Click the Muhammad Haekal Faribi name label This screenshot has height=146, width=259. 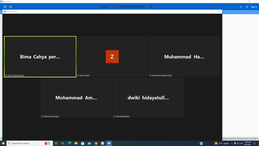tap(162, 75)
